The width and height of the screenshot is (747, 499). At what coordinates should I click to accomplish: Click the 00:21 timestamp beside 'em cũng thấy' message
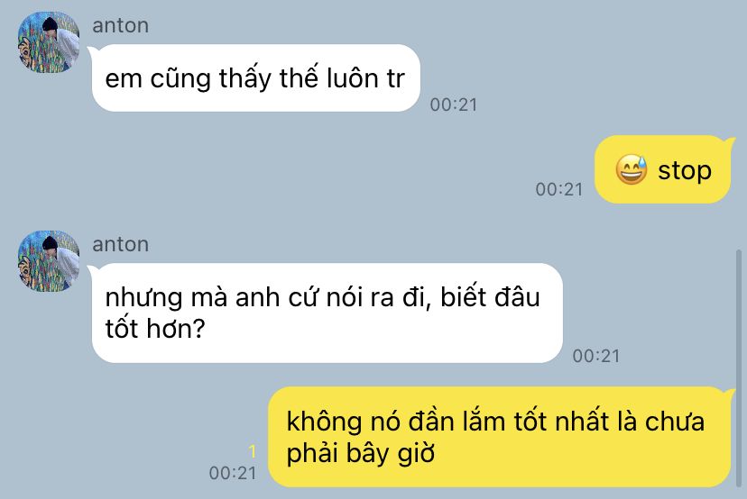click(454, 104)
